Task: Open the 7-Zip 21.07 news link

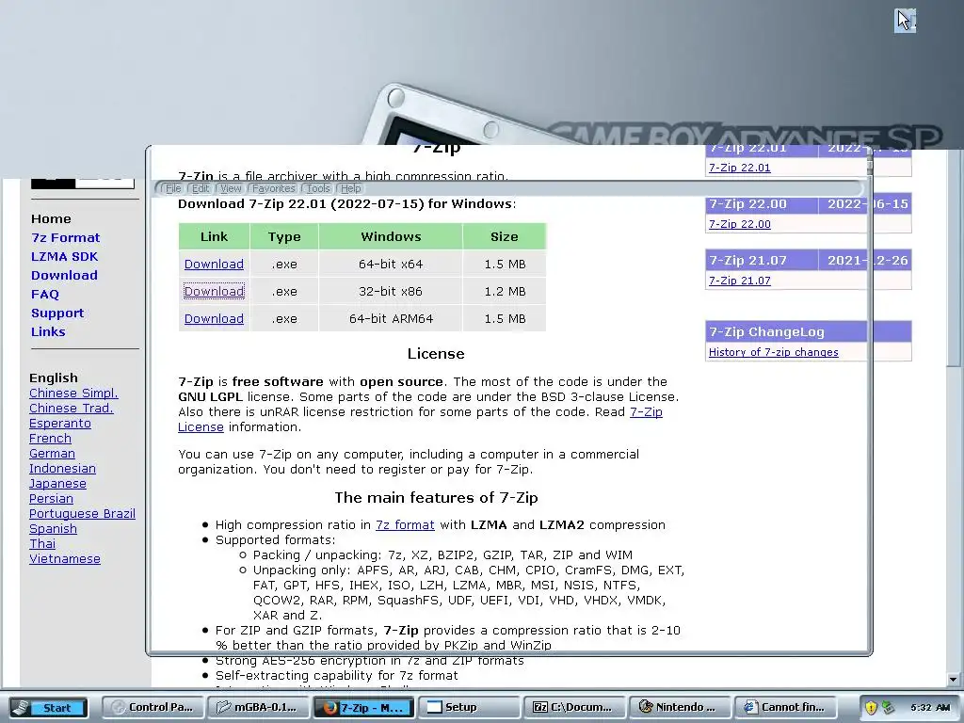Action: coord(740,281)
